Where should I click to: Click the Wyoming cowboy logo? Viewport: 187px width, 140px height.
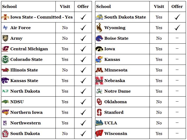[99, 28]
